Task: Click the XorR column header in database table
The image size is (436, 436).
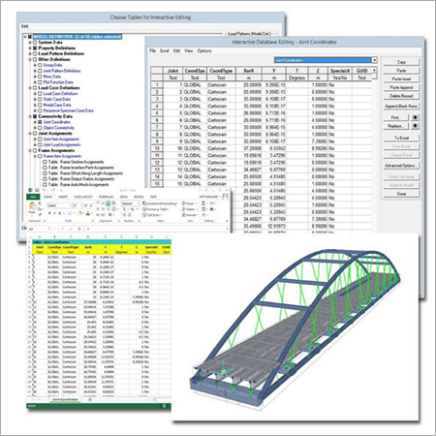Action: click(x=249, y=71)
